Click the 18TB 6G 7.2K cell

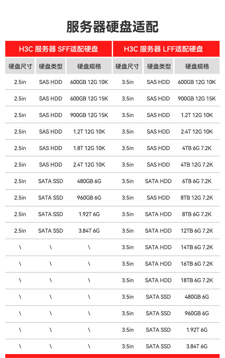pos(197,280)
